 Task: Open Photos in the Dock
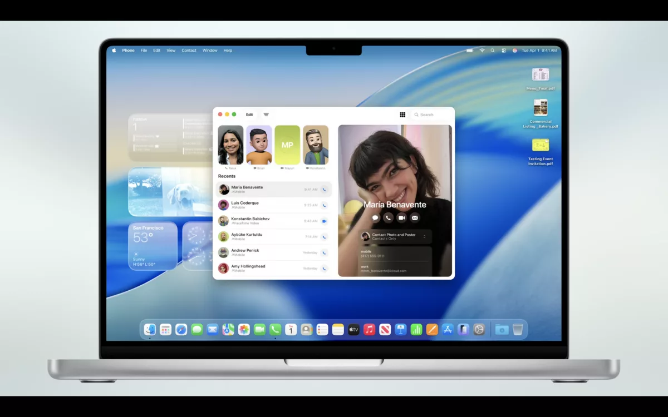tap(244, 330)
